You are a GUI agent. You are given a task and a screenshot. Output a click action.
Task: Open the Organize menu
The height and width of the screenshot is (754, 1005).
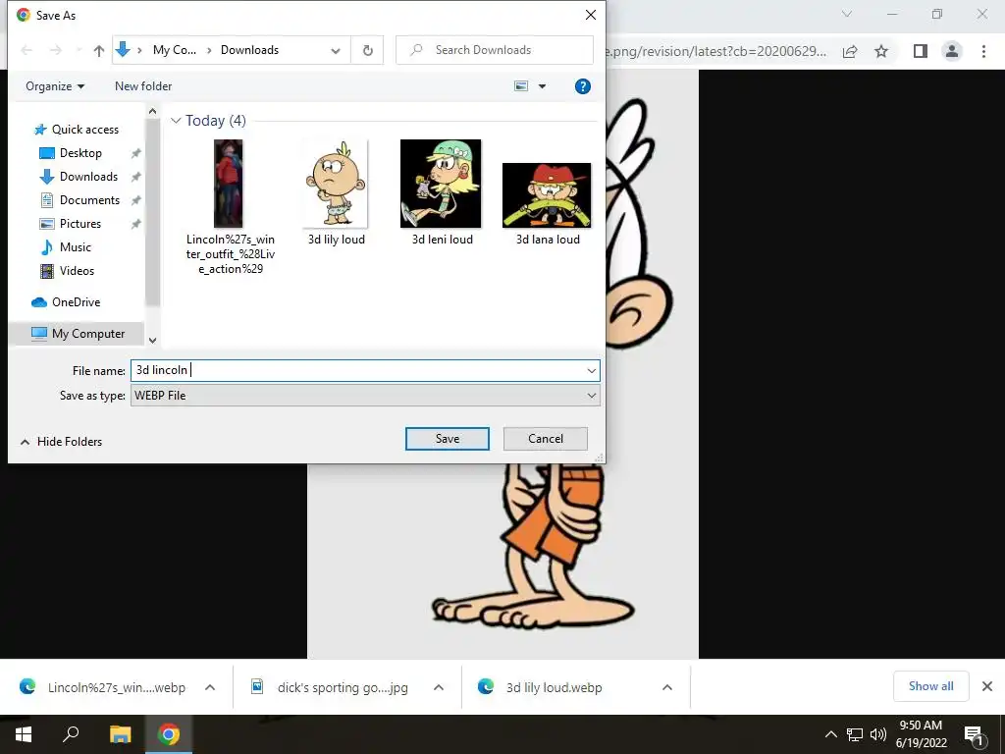tap(55, 86)
